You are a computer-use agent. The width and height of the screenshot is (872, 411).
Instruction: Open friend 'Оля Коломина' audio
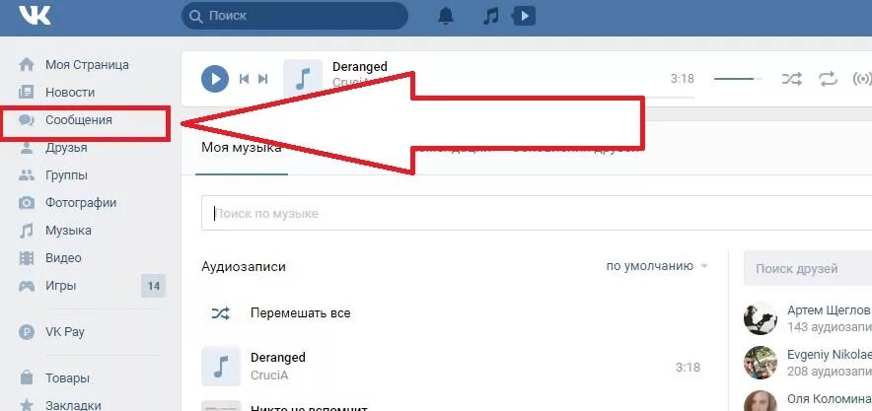click(x=829, y=399)
